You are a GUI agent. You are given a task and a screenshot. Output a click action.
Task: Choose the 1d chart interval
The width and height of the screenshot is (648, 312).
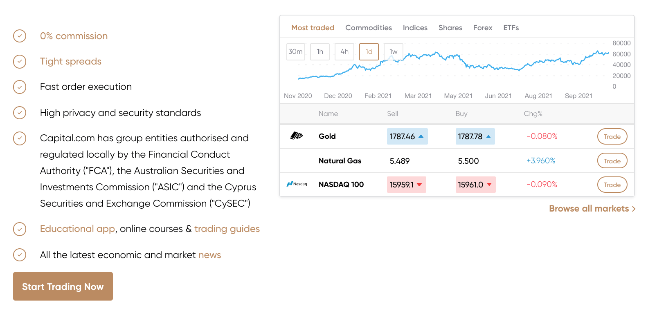(369, 52)
